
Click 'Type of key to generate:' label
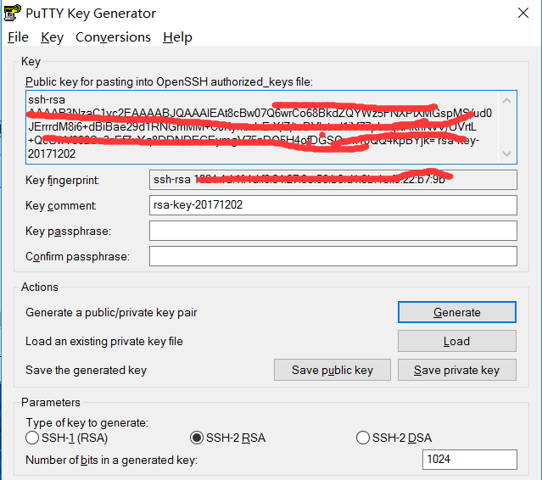pos(87,422)
